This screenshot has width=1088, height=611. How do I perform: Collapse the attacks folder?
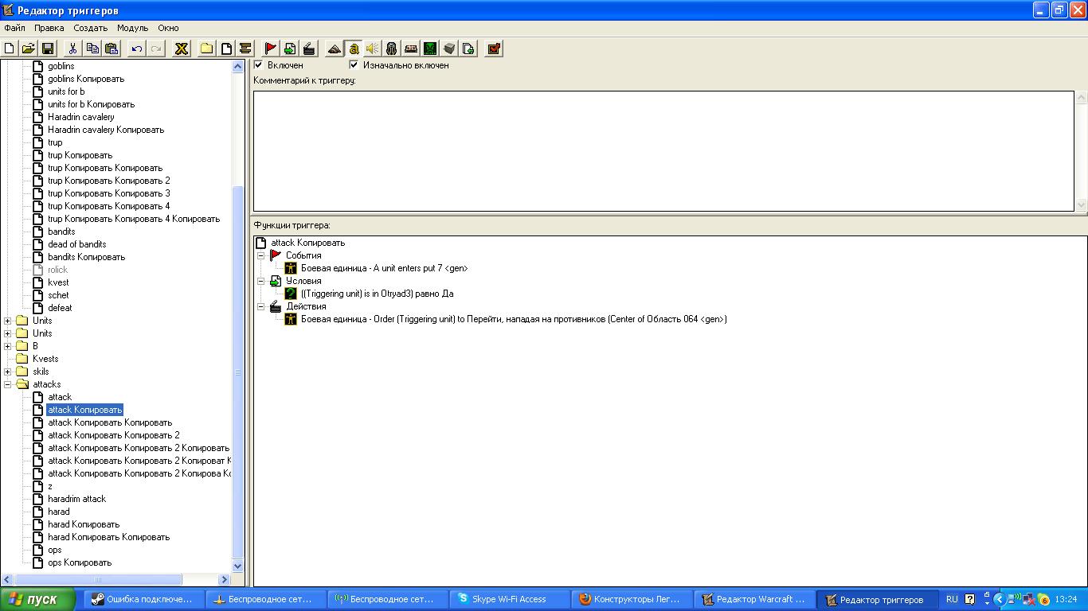click(x=8, y=384)
